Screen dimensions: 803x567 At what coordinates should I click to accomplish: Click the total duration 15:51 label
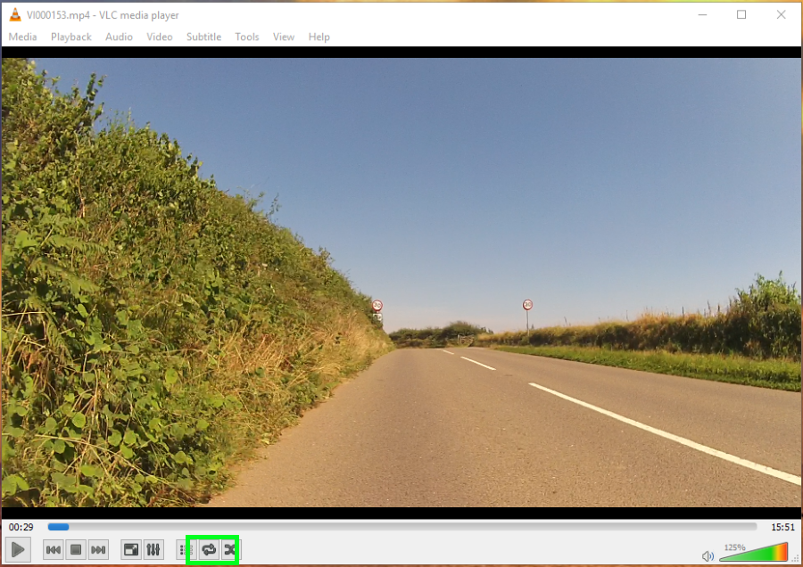coord(782,527)
